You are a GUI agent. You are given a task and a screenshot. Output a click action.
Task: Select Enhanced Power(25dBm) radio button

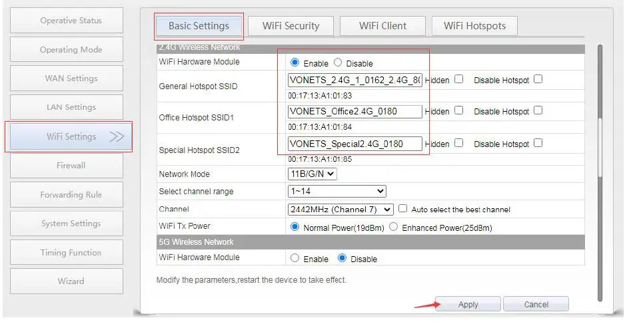click(x=394, y=227)
